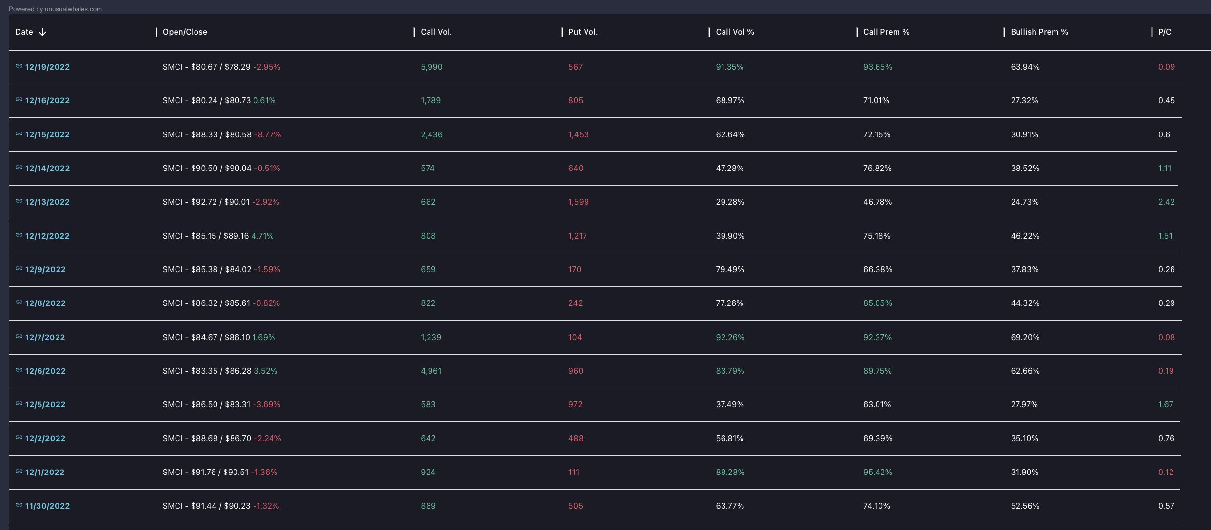The width and height of the screenshot is (1211, 530).
Task: Click the link icon beside 12/19/2022
Action: point(19,66)
